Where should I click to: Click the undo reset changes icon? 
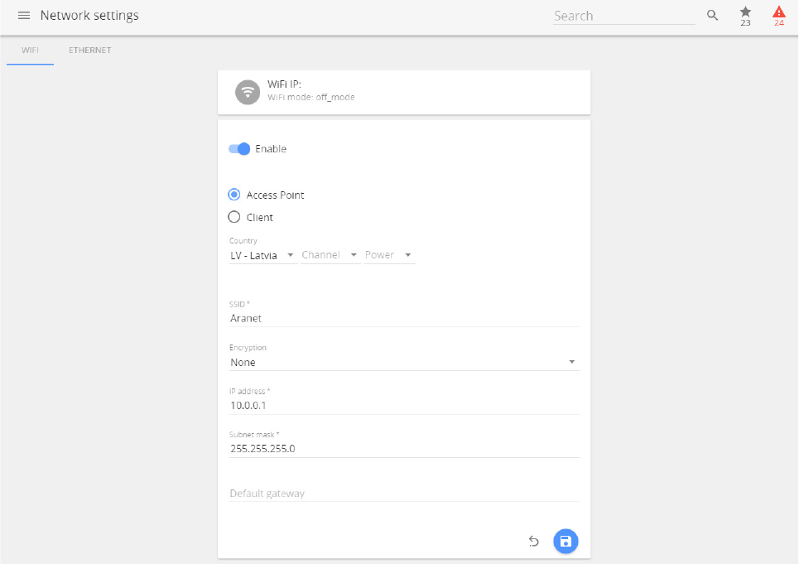[x=534, y=542]
